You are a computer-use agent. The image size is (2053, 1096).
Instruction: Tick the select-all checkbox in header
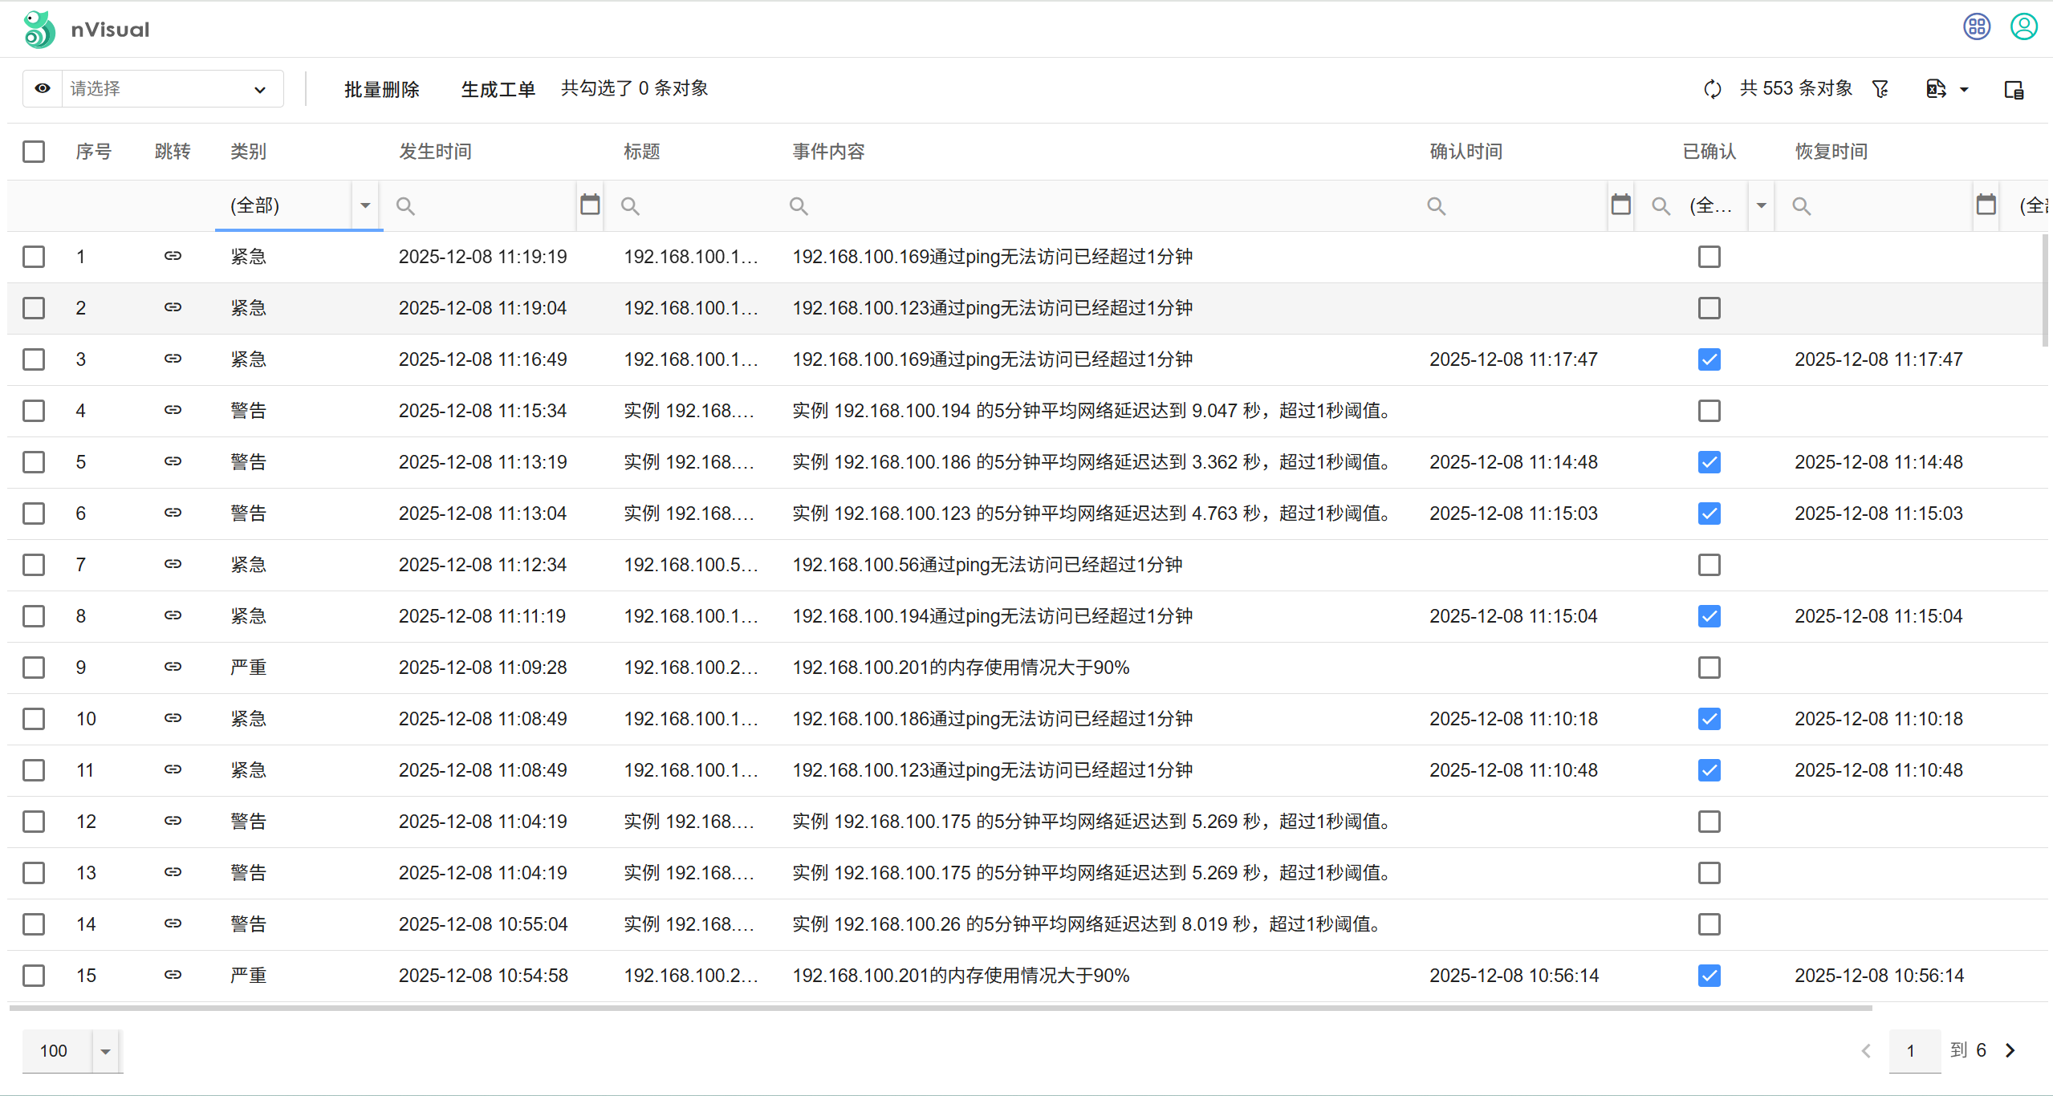pos(34,152)
